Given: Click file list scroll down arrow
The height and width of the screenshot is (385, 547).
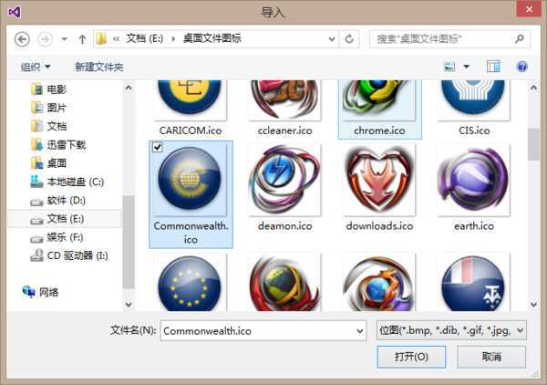Looking at the screenshot, I should tap(533, 305).
